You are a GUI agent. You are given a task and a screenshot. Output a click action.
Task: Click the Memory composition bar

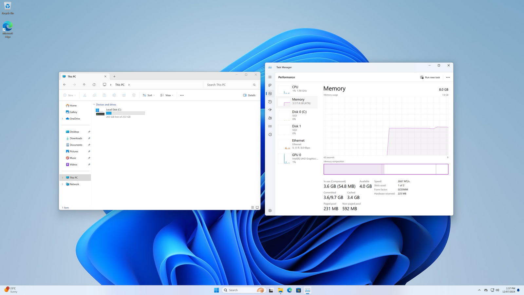(386, 169)
